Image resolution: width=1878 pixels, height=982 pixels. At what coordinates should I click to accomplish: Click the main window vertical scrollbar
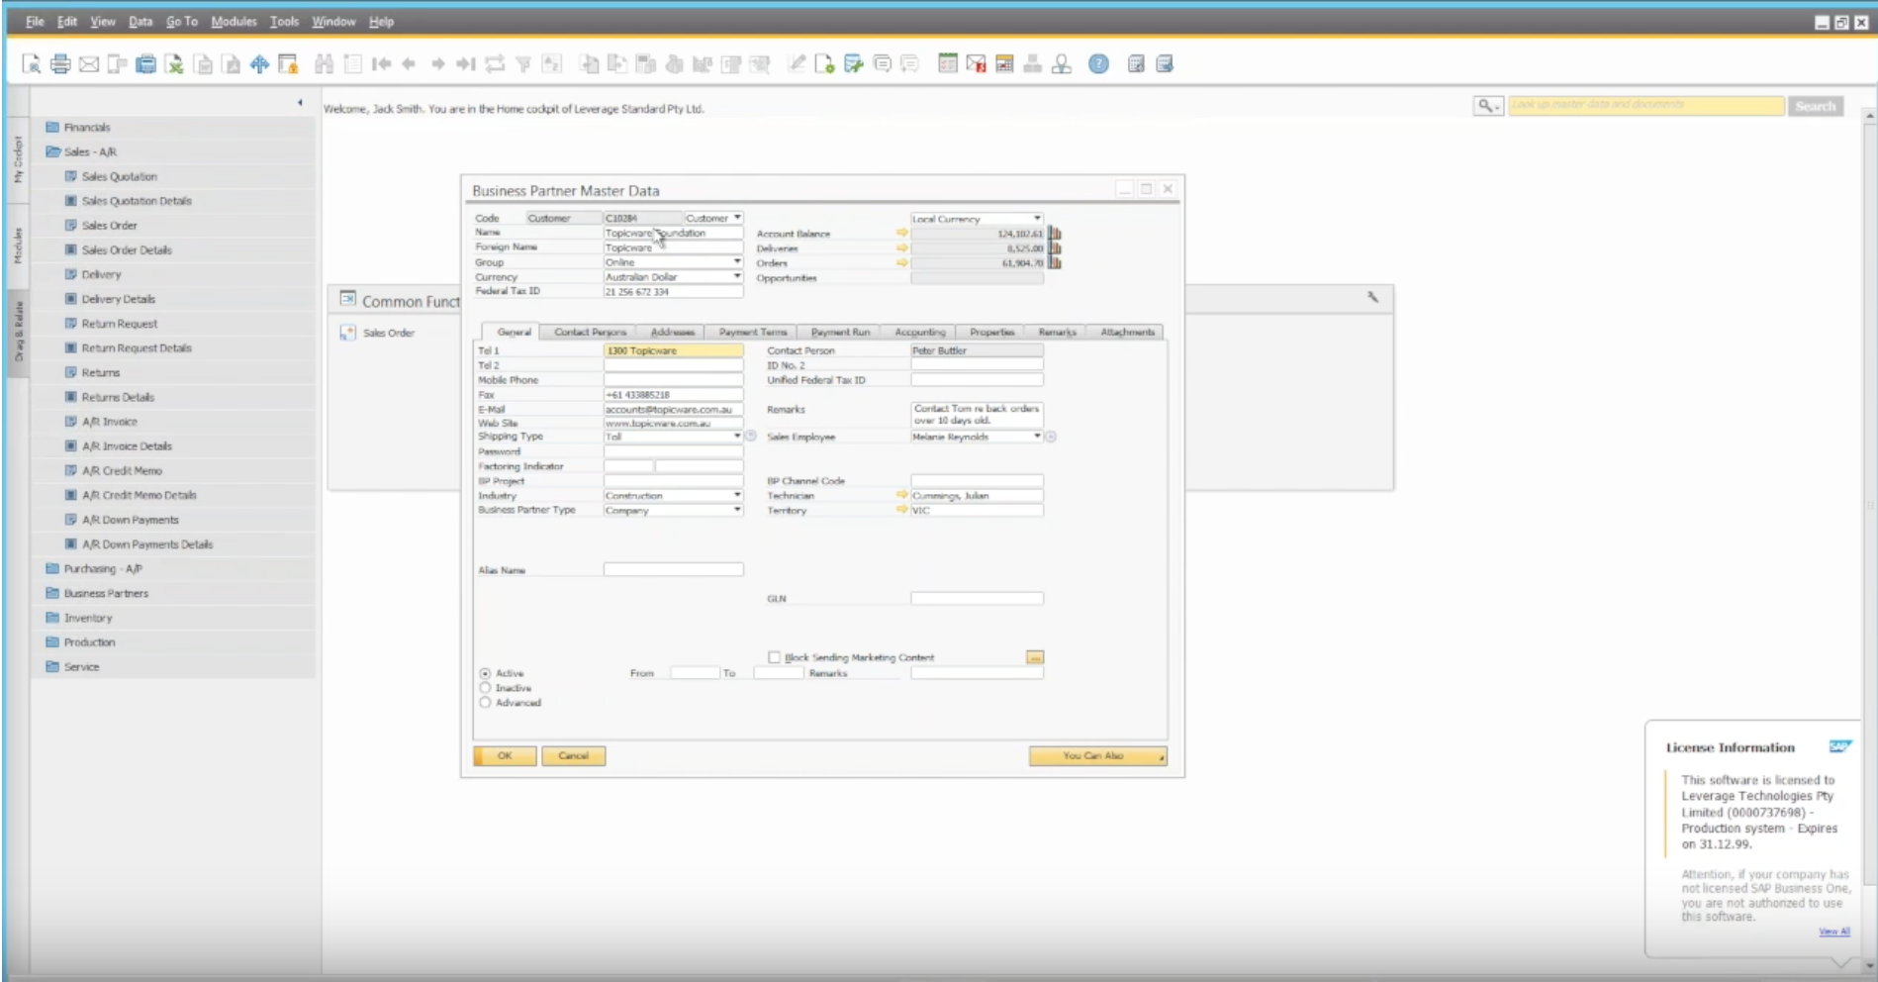[x=1869, y=540]
